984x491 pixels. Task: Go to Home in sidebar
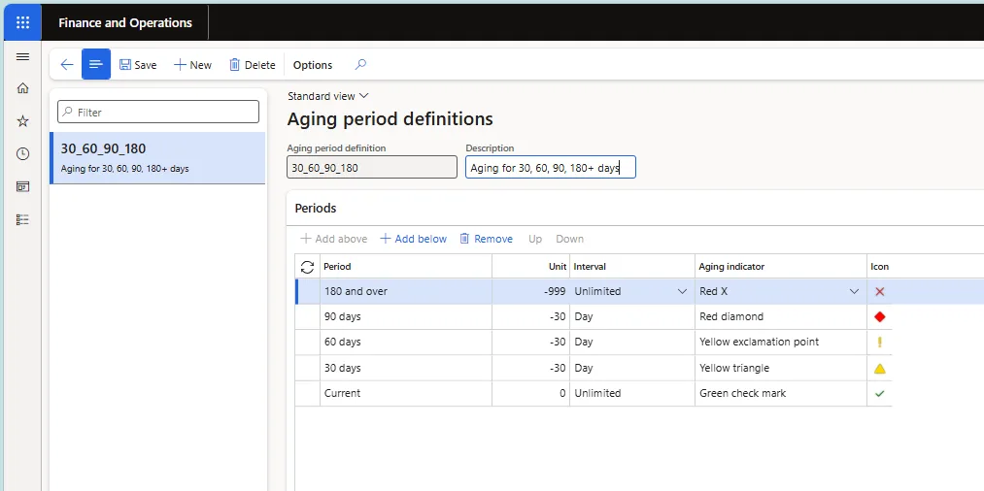pos(22,88)
